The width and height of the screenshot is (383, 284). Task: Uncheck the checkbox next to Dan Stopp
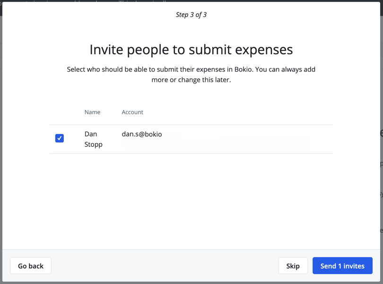point(60,138)
